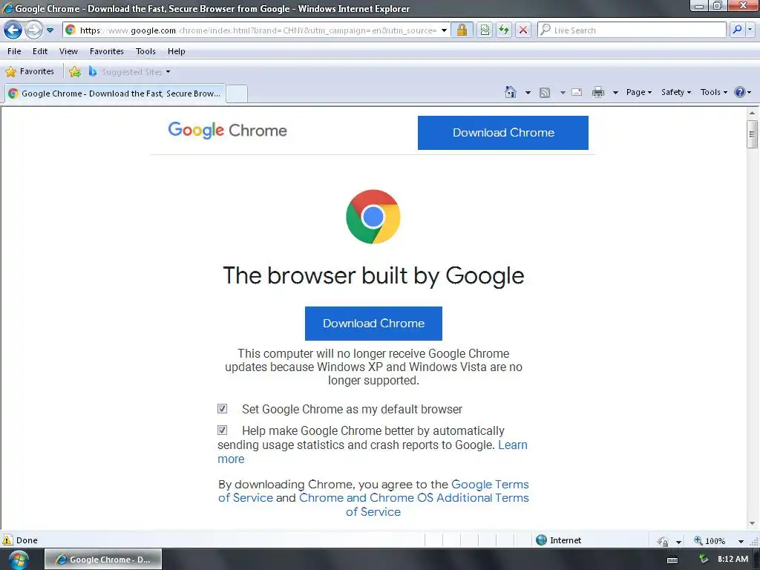Open Suggested Sites dropdown
The width and height of the screenshot is (760, 570).
coord(129,72)
